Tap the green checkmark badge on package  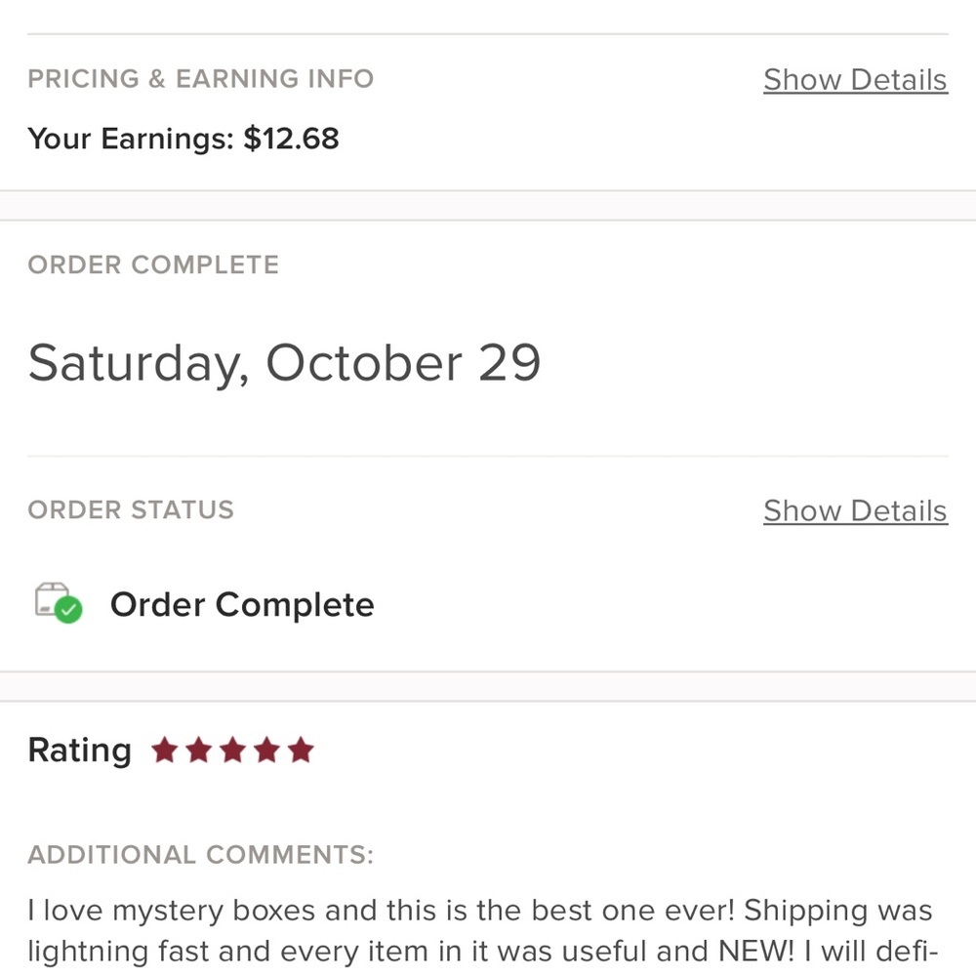point(68,611)
